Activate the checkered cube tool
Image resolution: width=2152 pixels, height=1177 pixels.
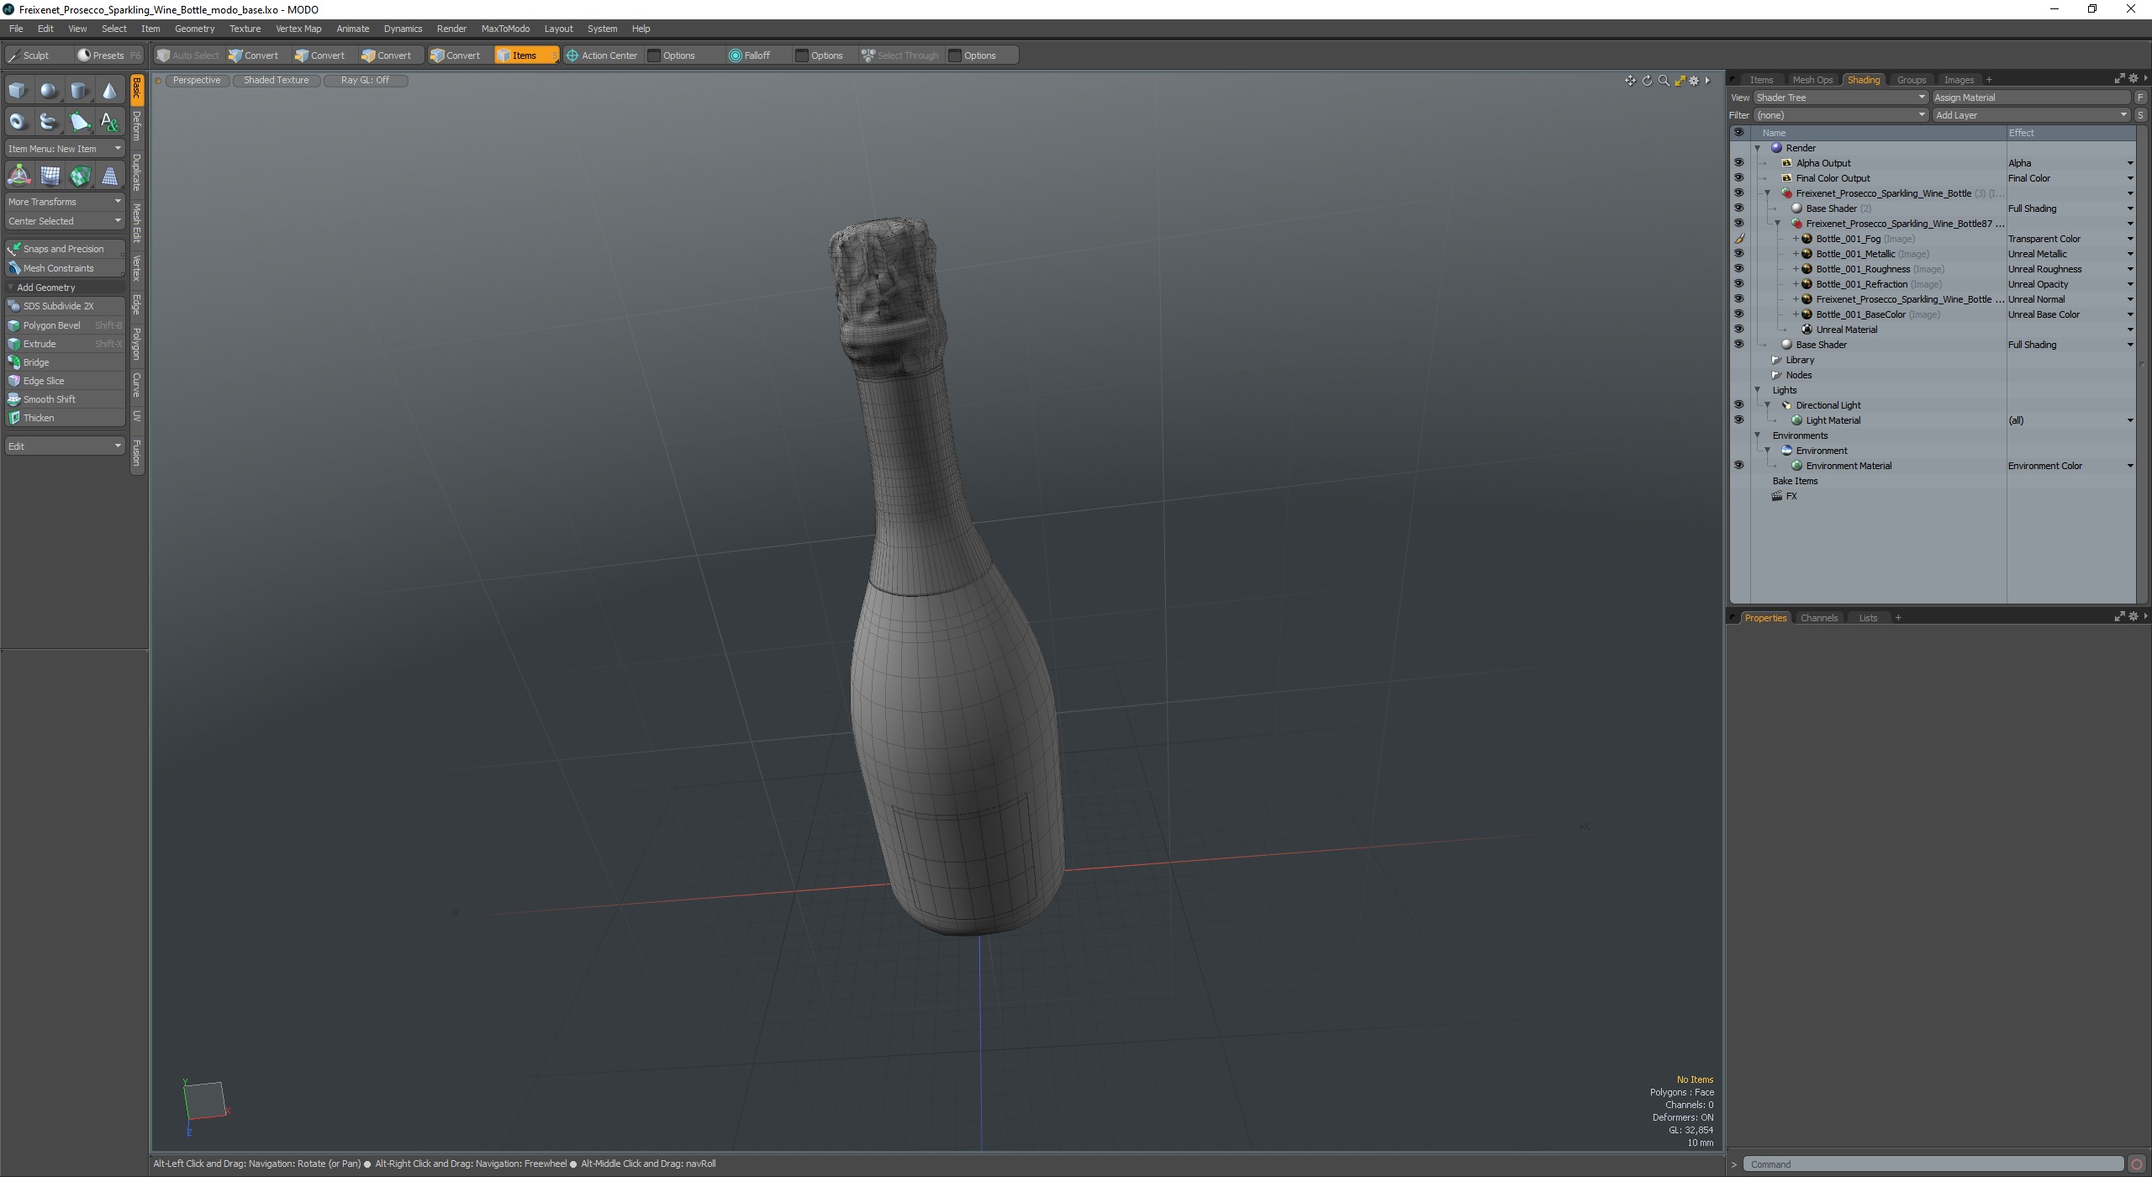80,176
